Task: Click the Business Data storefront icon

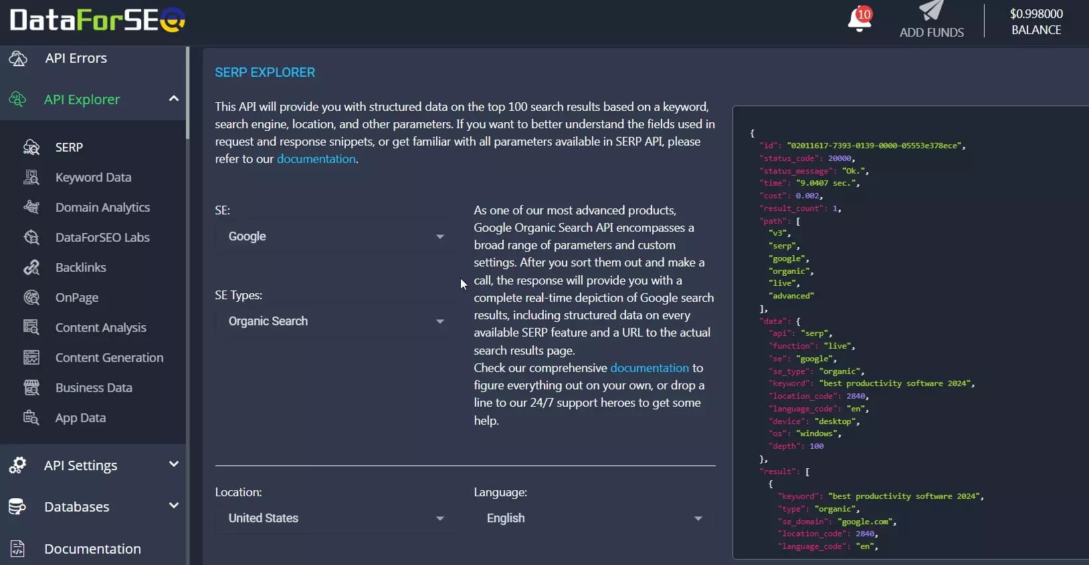Action: tap(31, 388)
